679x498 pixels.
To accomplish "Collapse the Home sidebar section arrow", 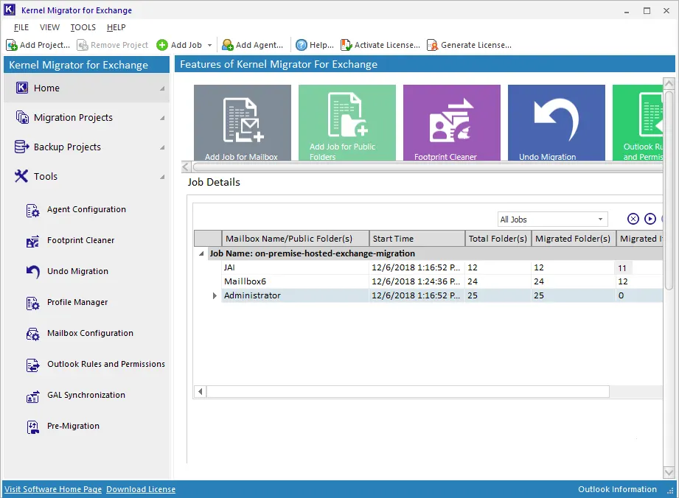I will tap(162, 88).
